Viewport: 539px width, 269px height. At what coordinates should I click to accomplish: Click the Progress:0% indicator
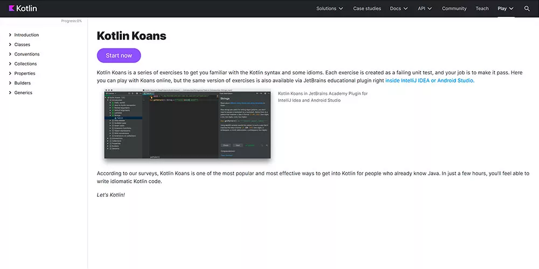(72, 21)
